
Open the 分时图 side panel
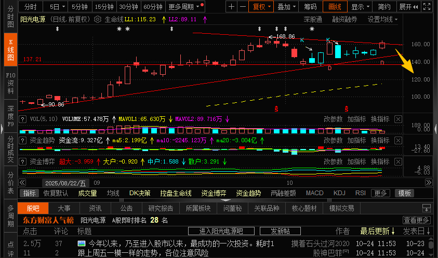click(10, 17)
